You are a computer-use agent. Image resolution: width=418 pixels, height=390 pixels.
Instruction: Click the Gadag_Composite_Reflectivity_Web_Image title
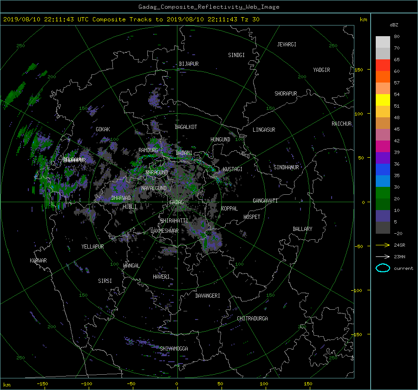coord(209,7)
